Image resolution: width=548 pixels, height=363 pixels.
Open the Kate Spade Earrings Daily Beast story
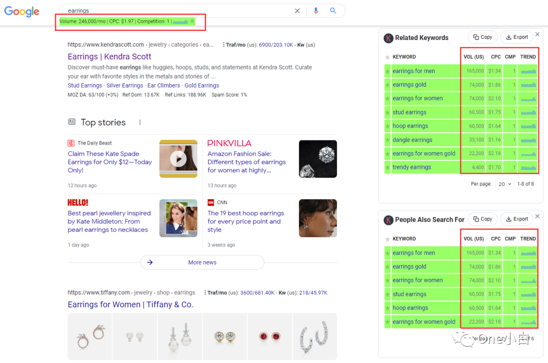[x=110, y=162]
